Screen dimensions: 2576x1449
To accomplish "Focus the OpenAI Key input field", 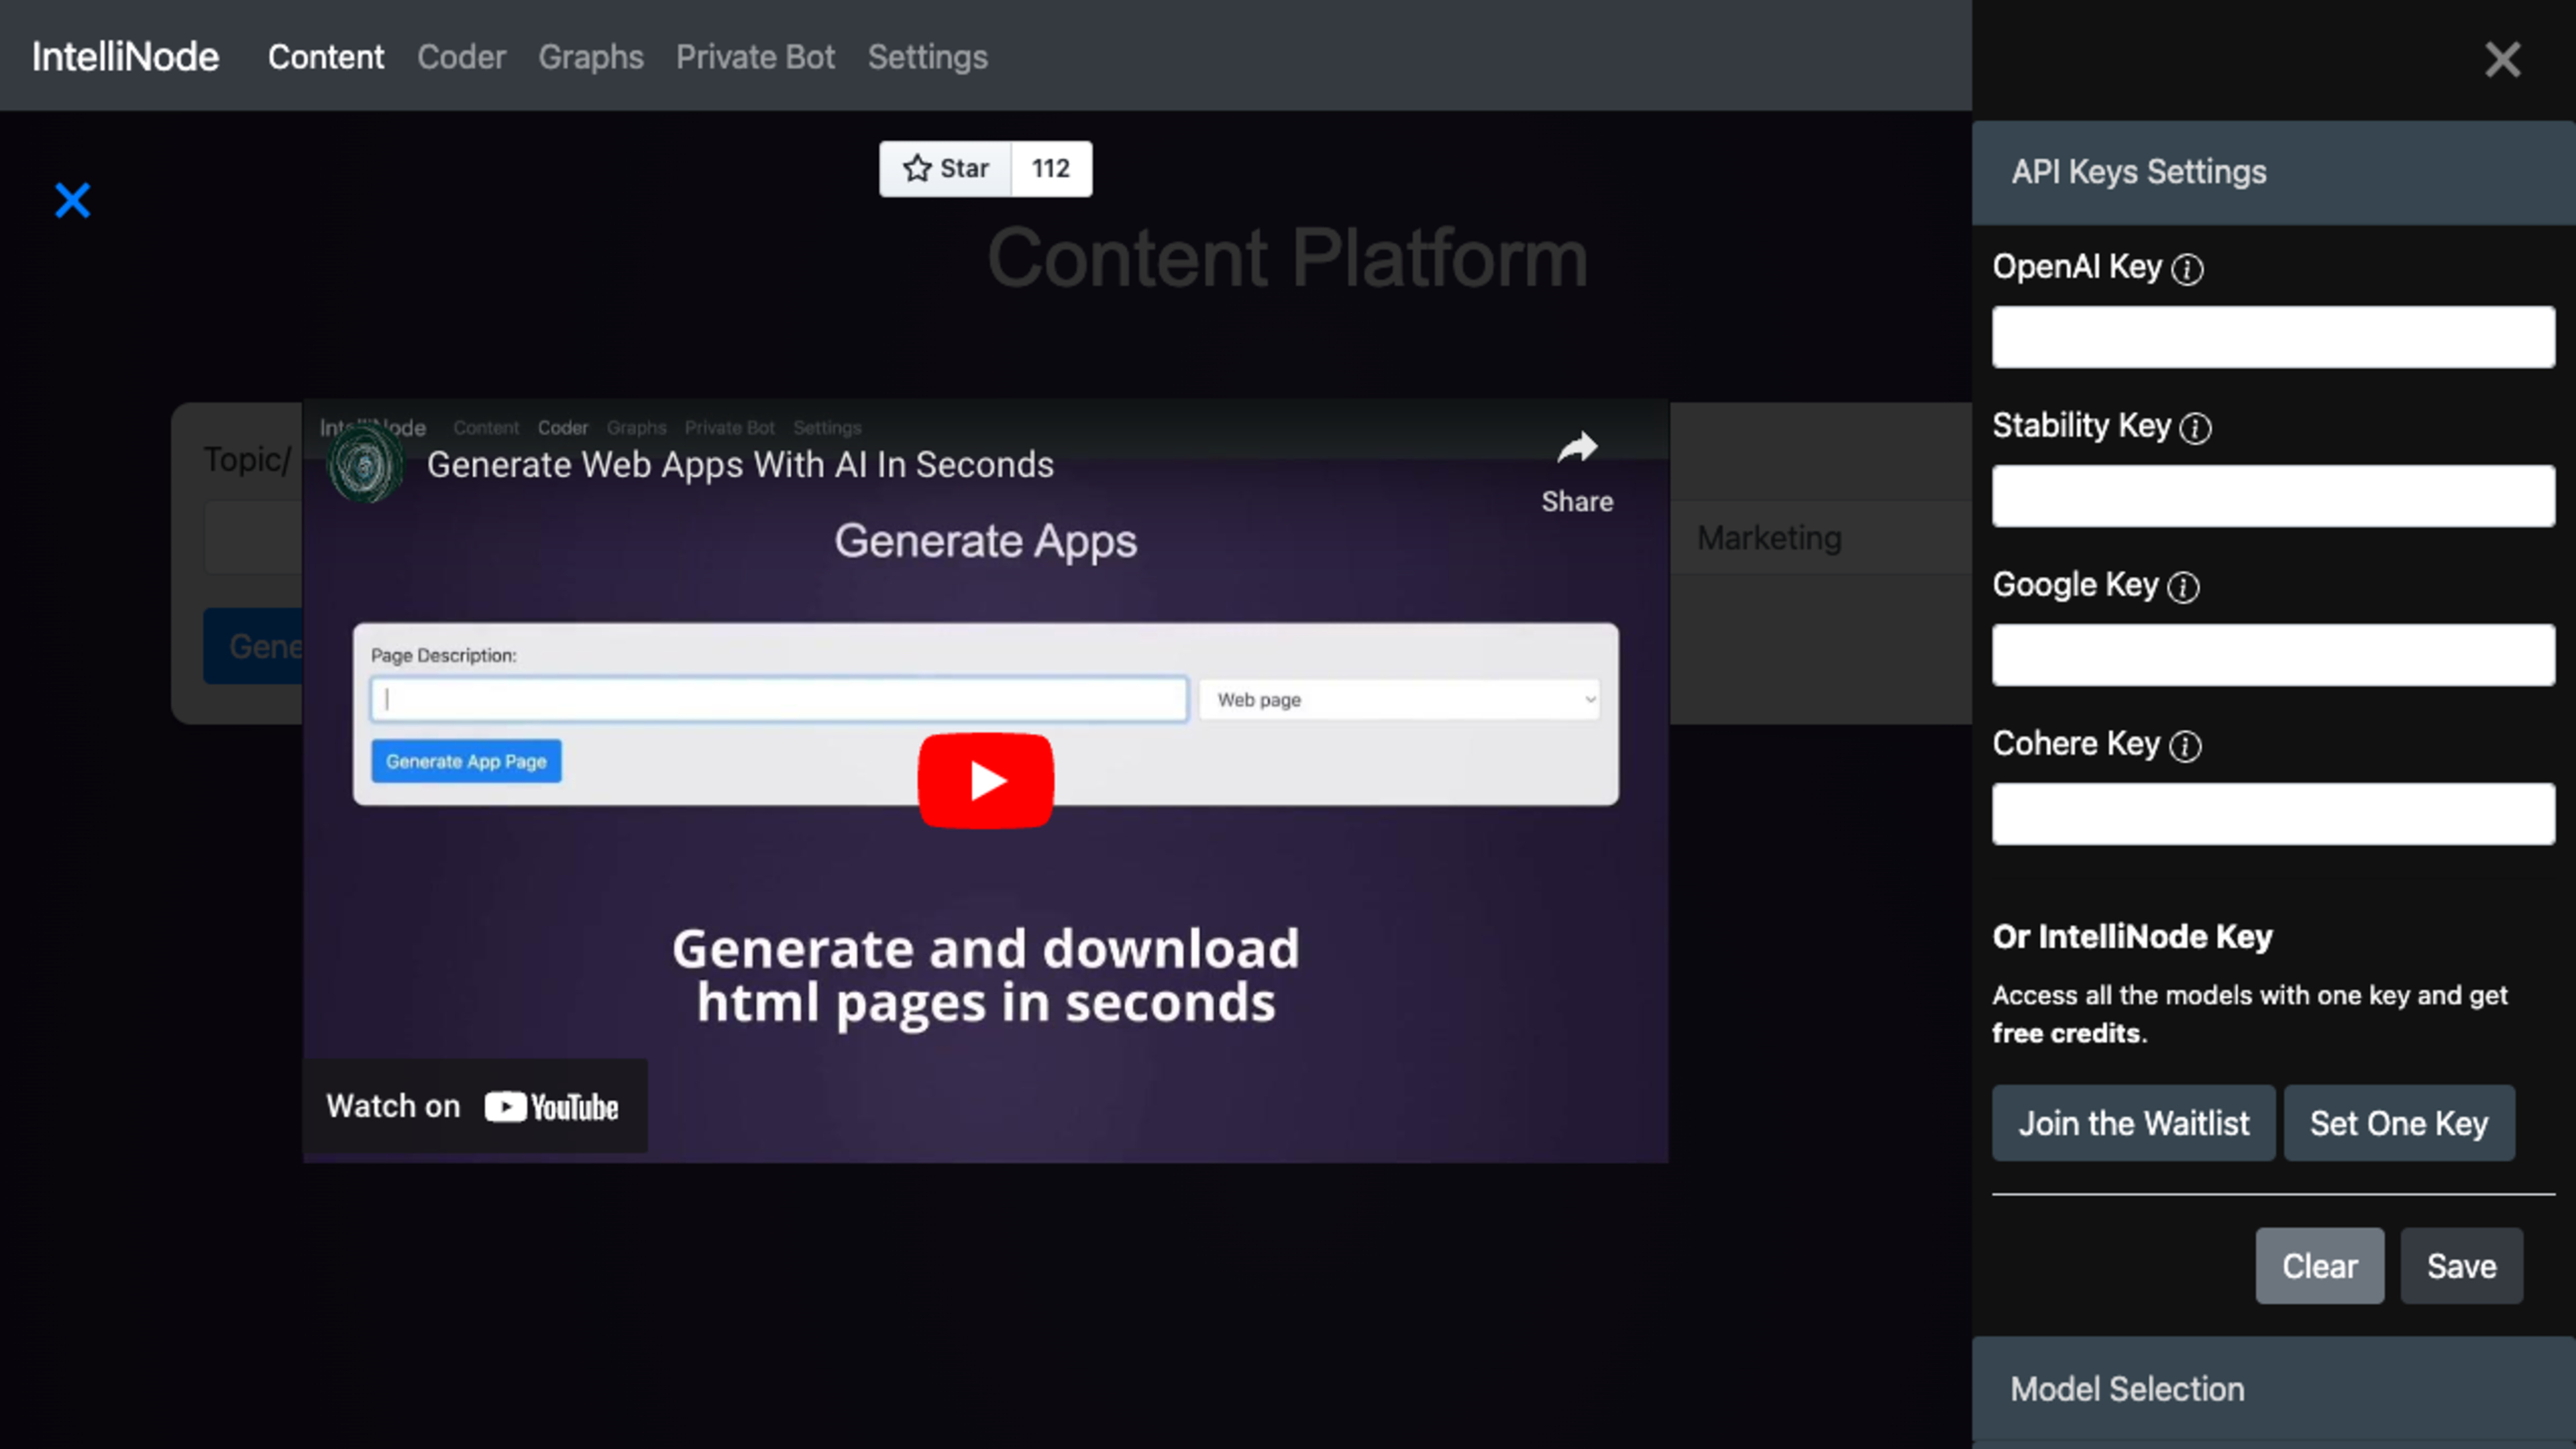I will [x=2273, y=337].
